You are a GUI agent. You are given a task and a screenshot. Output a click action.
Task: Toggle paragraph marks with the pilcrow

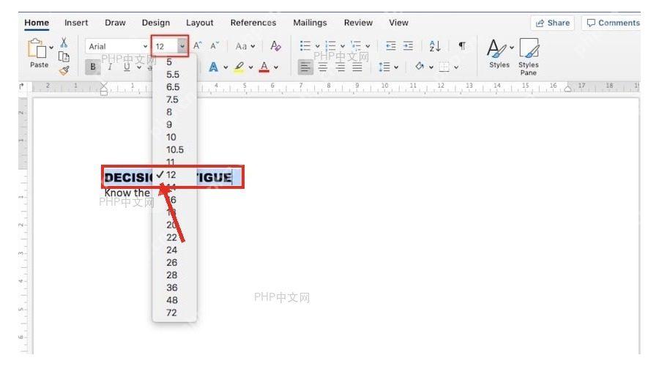(x=462, y=46)
